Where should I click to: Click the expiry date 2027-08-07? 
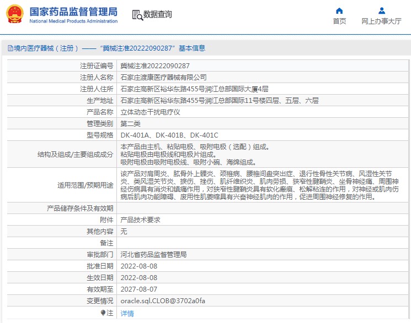[139, 289]
